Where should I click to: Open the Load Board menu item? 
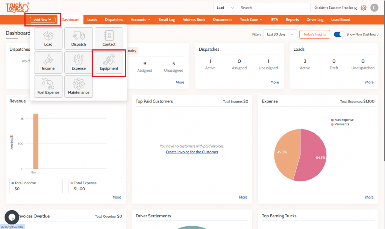point(341,20)
